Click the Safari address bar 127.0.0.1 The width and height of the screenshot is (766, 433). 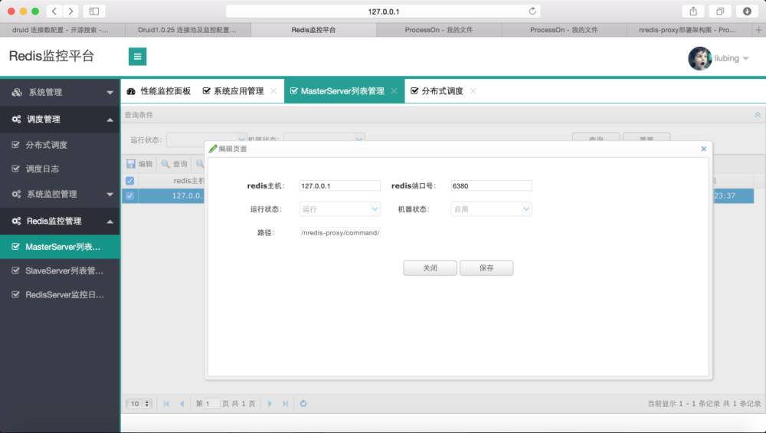tap(384, 11)
